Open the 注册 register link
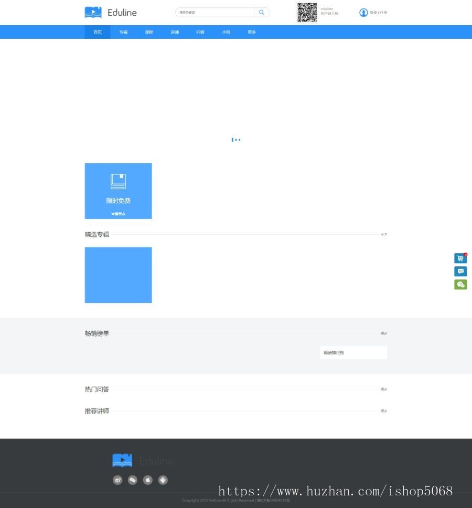Viewport: 472px width, 508px height. coord(383,13)
